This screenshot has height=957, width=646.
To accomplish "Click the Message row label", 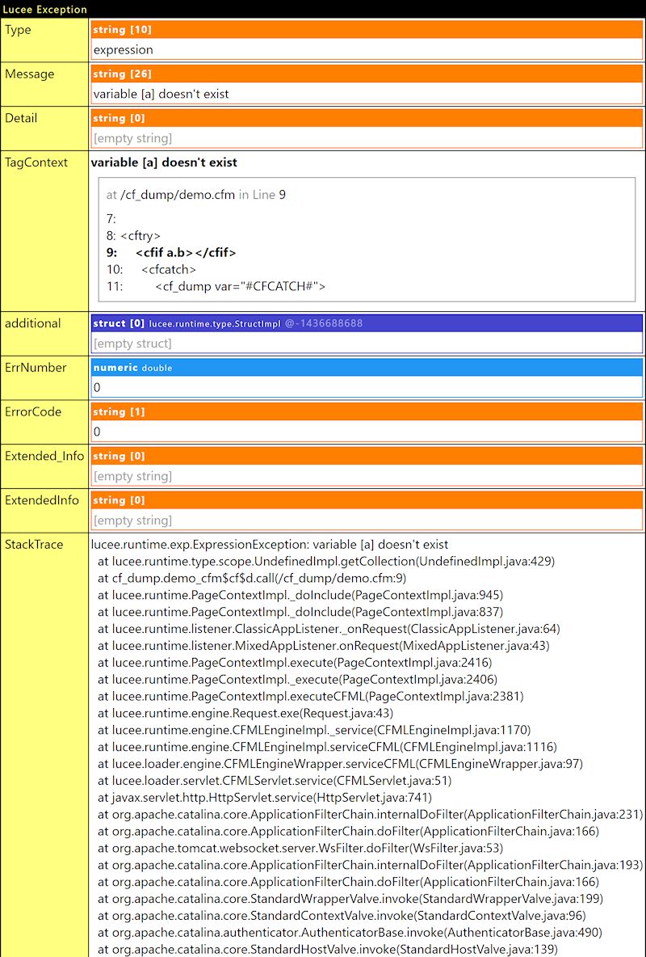I will pos(29,74).
